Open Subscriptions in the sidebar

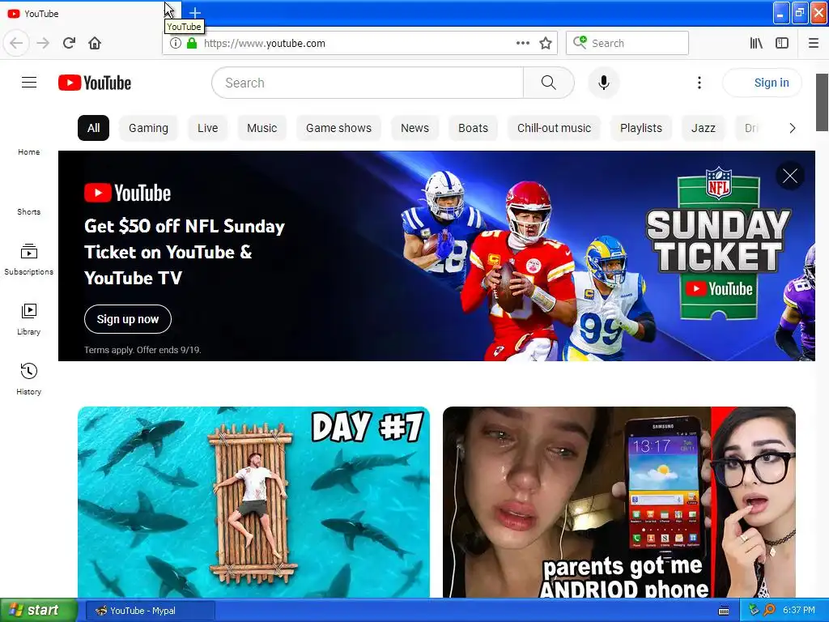pyautogui.click(x=28, y=259)
